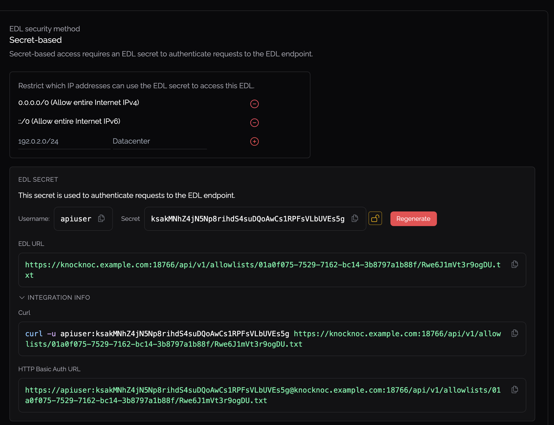Click the ::/0 Allow entire Internet IPv6 row

(x=69, y=121)
